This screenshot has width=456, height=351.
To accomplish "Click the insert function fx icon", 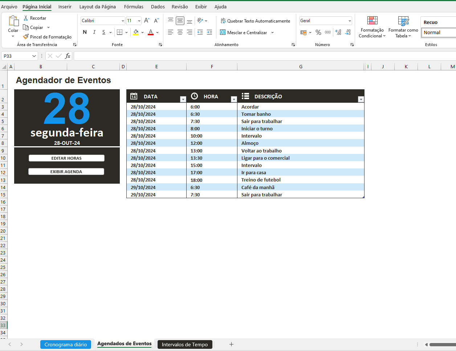I will (68, 56).
